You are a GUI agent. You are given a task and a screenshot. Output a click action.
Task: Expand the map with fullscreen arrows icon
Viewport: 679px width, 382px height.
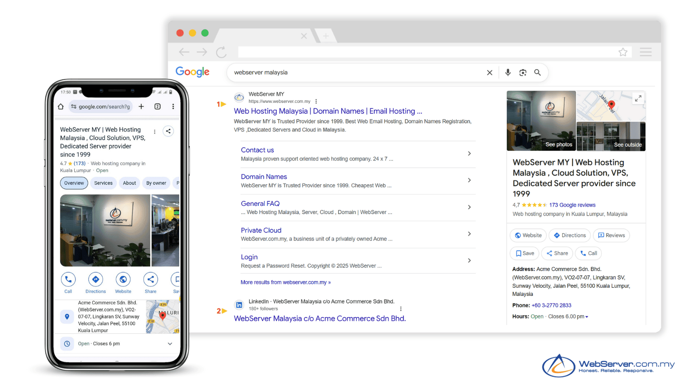click(638, 98)
